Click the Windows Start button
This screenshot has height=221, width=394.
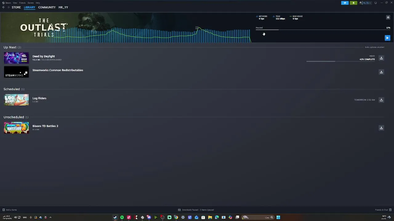click(x=278, y=217)
